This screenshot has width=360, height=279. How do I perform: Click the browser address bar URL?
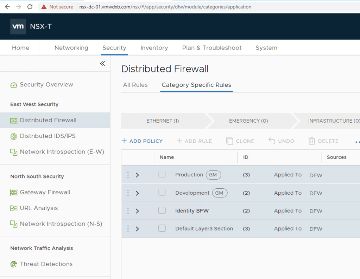pyautogui.click(x=165, y=7)
